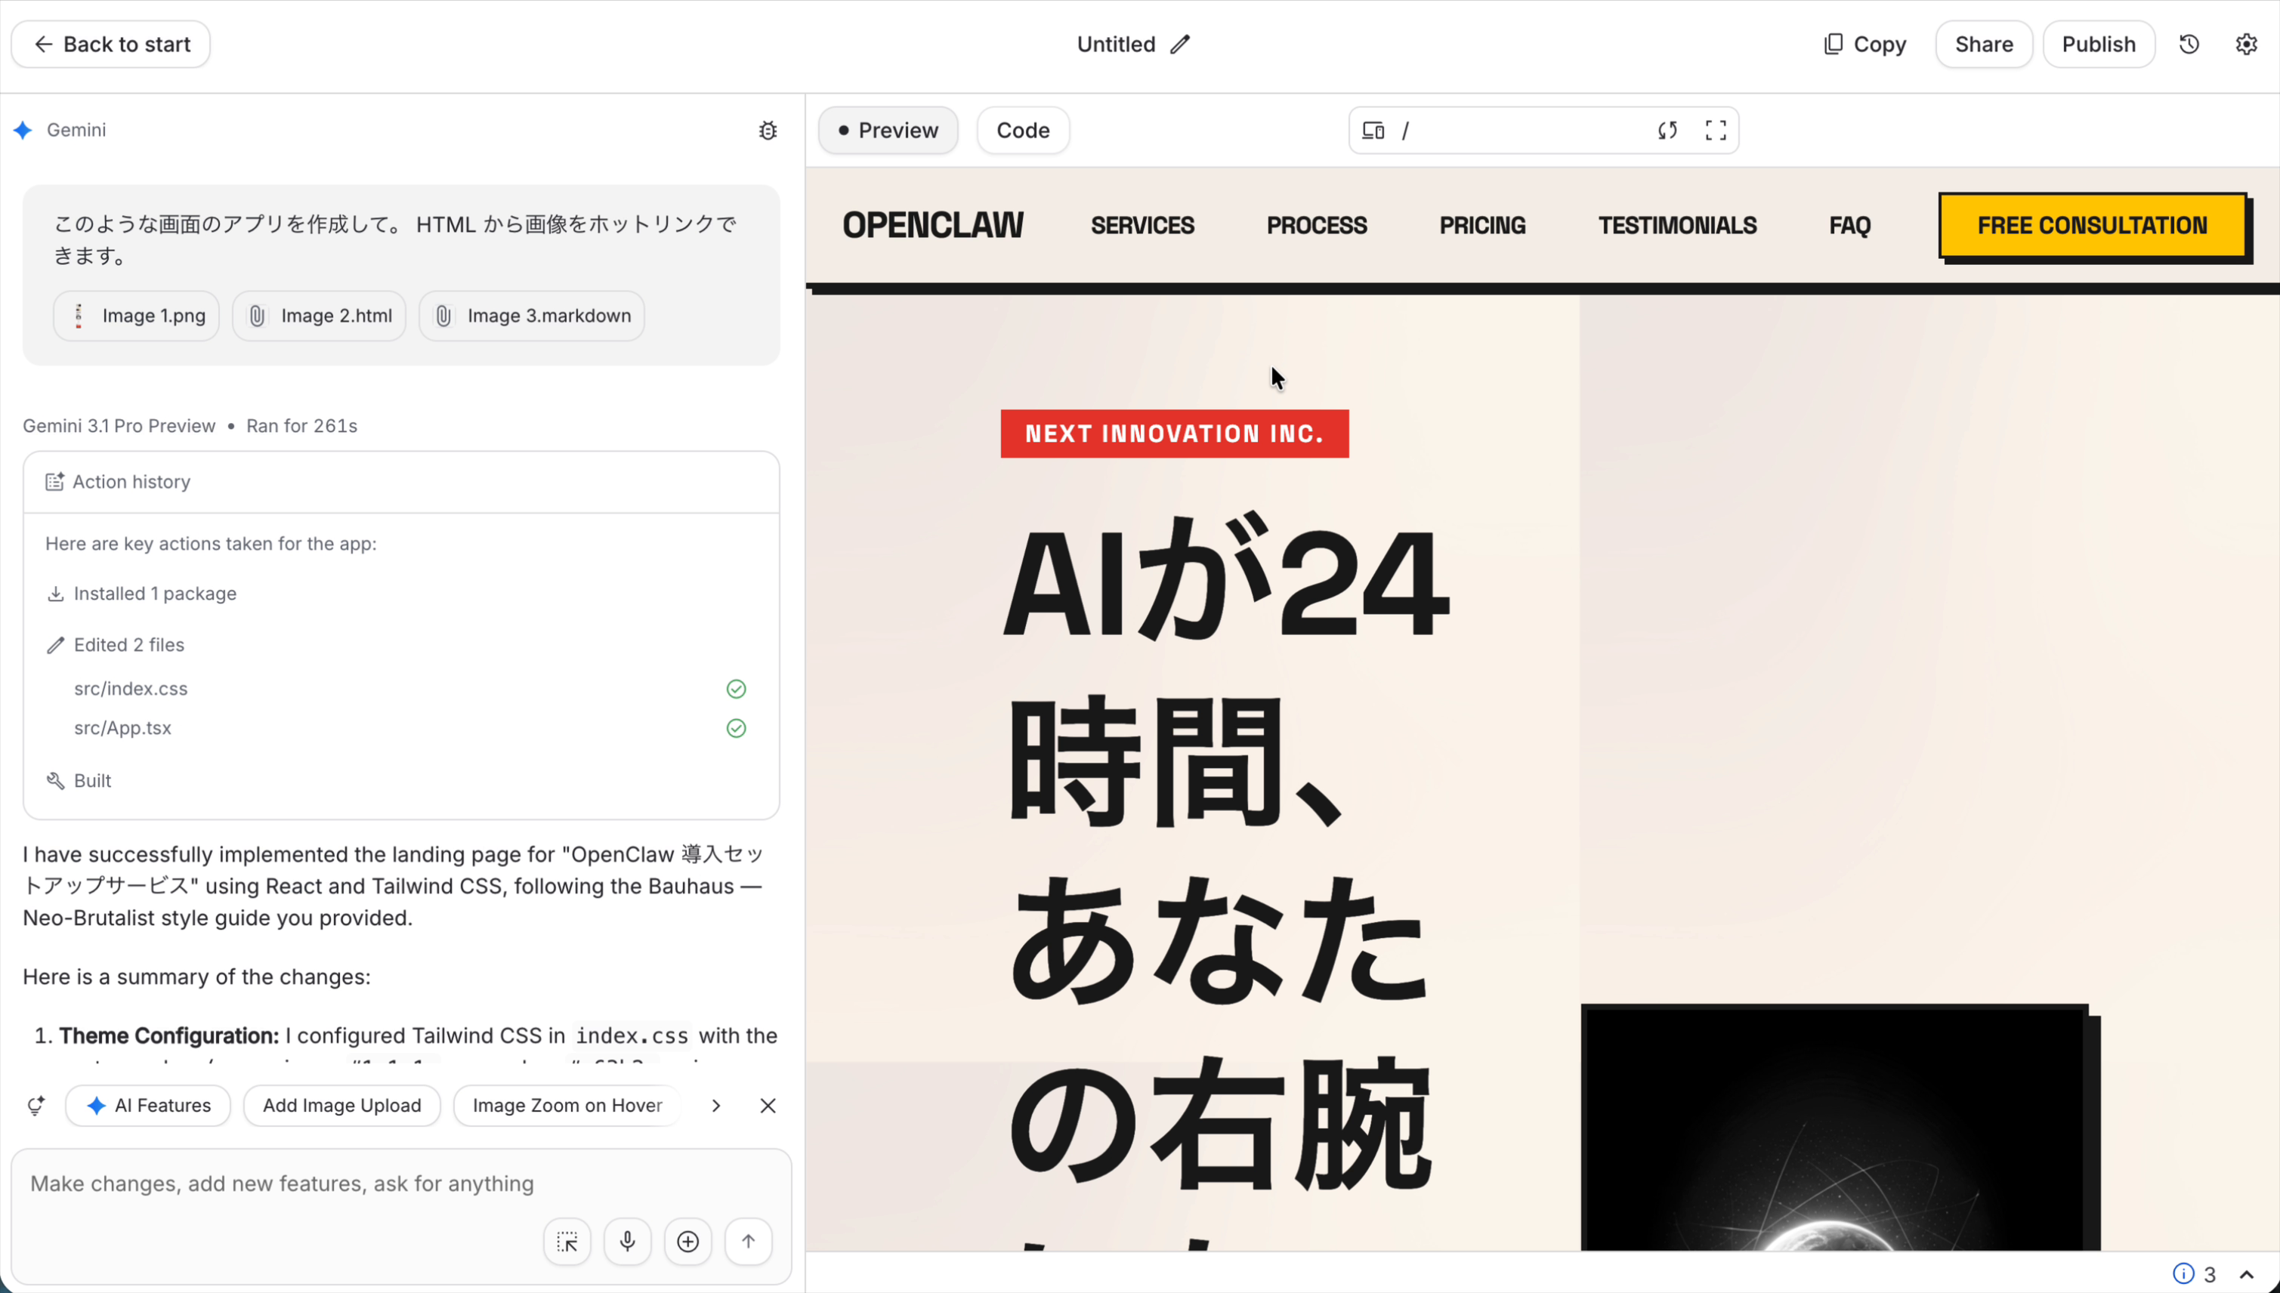The image size is (2280, 1293).
Task: Click the Publish button
Action: [x=2098, y=44]
